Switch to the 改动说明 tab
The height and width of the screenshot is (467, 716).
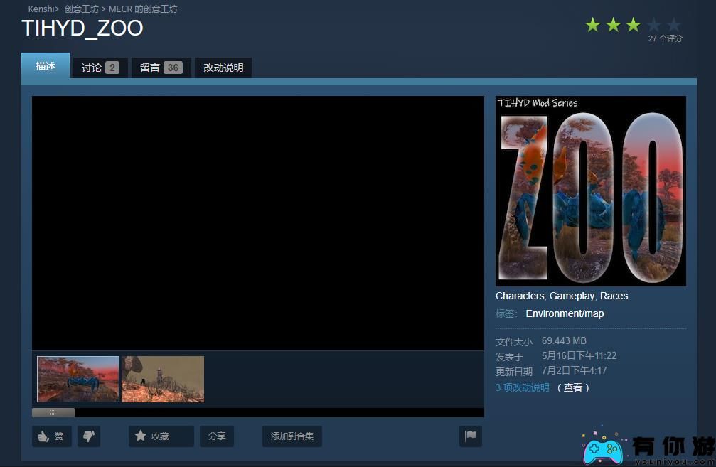pyautogui.click(x=223, y=67)
